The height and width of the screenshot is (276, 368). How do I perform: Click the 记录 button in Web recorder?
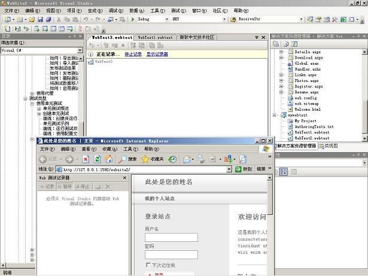[47, 187]
